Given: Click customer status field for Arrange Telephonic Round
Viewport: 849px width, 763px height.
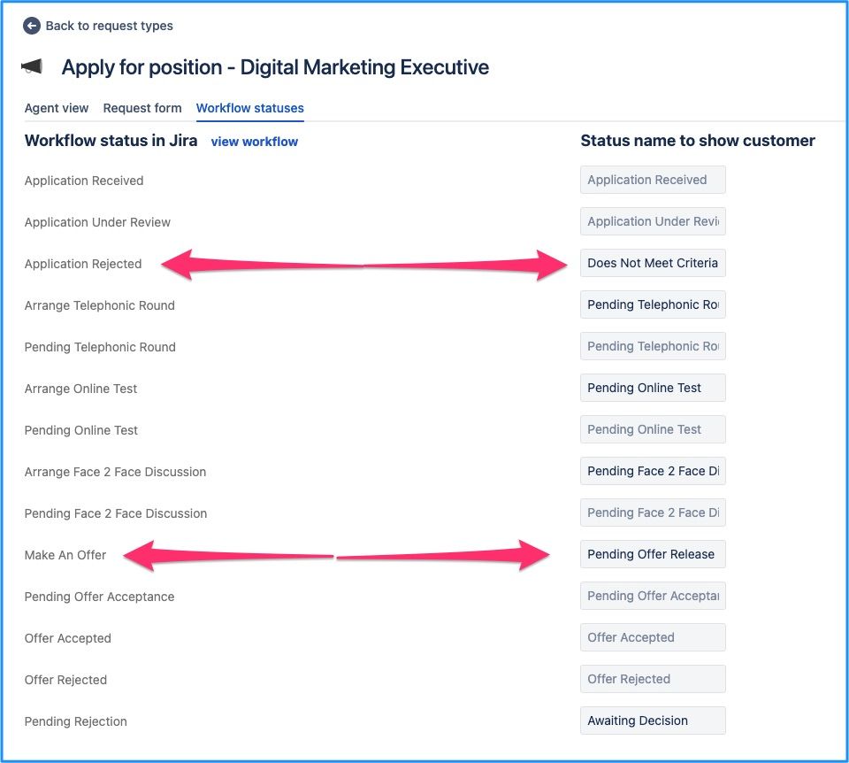Looking at the screenshot, I should (653, 304).
